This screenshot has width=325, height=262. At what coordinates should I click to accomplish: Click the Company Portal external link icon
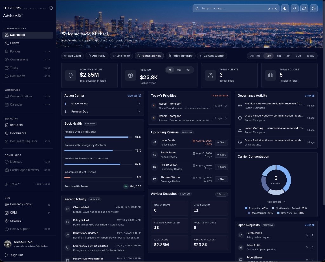pos(49,204)
